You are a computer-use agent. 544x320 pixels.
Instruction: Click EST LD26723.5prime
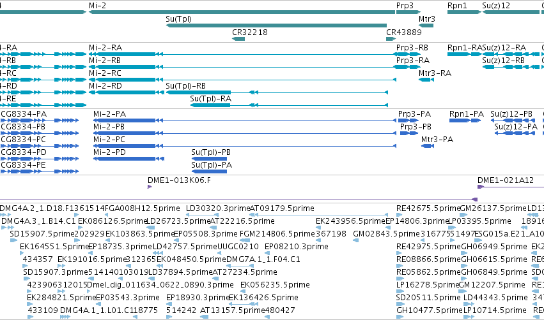178,221
